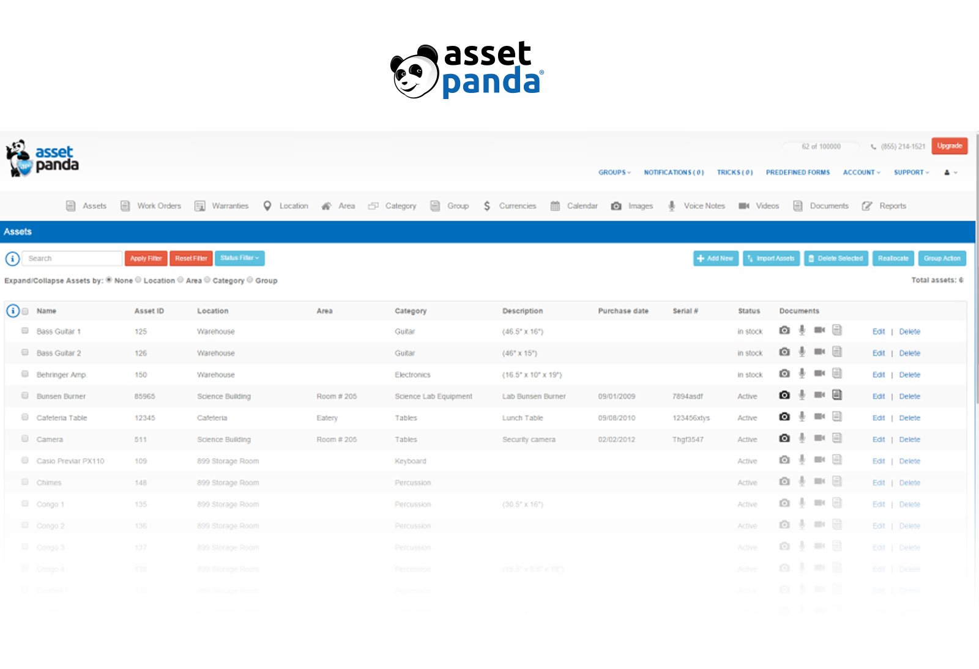Open NOTIFICATIONS (0) menu item
The height and width of the screenshot is (669, 979).
[x=674, y=172]
